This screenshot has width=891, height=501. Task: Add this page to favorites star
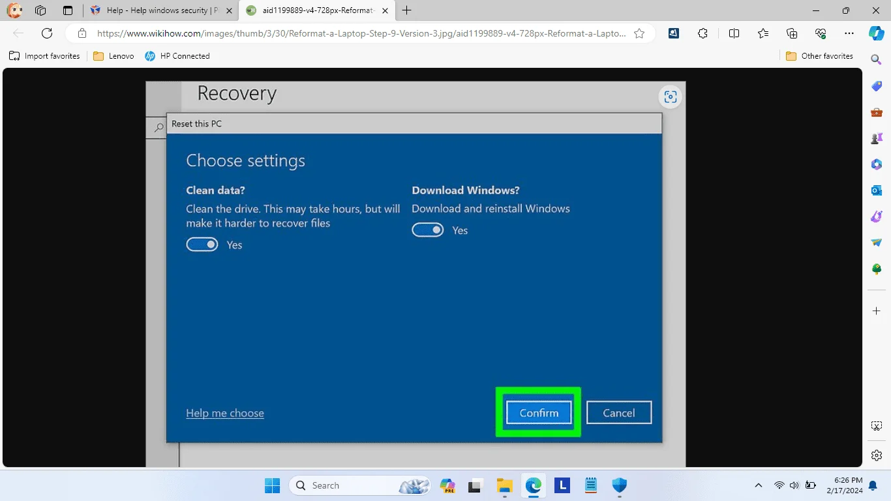click(x=639, y=33)
